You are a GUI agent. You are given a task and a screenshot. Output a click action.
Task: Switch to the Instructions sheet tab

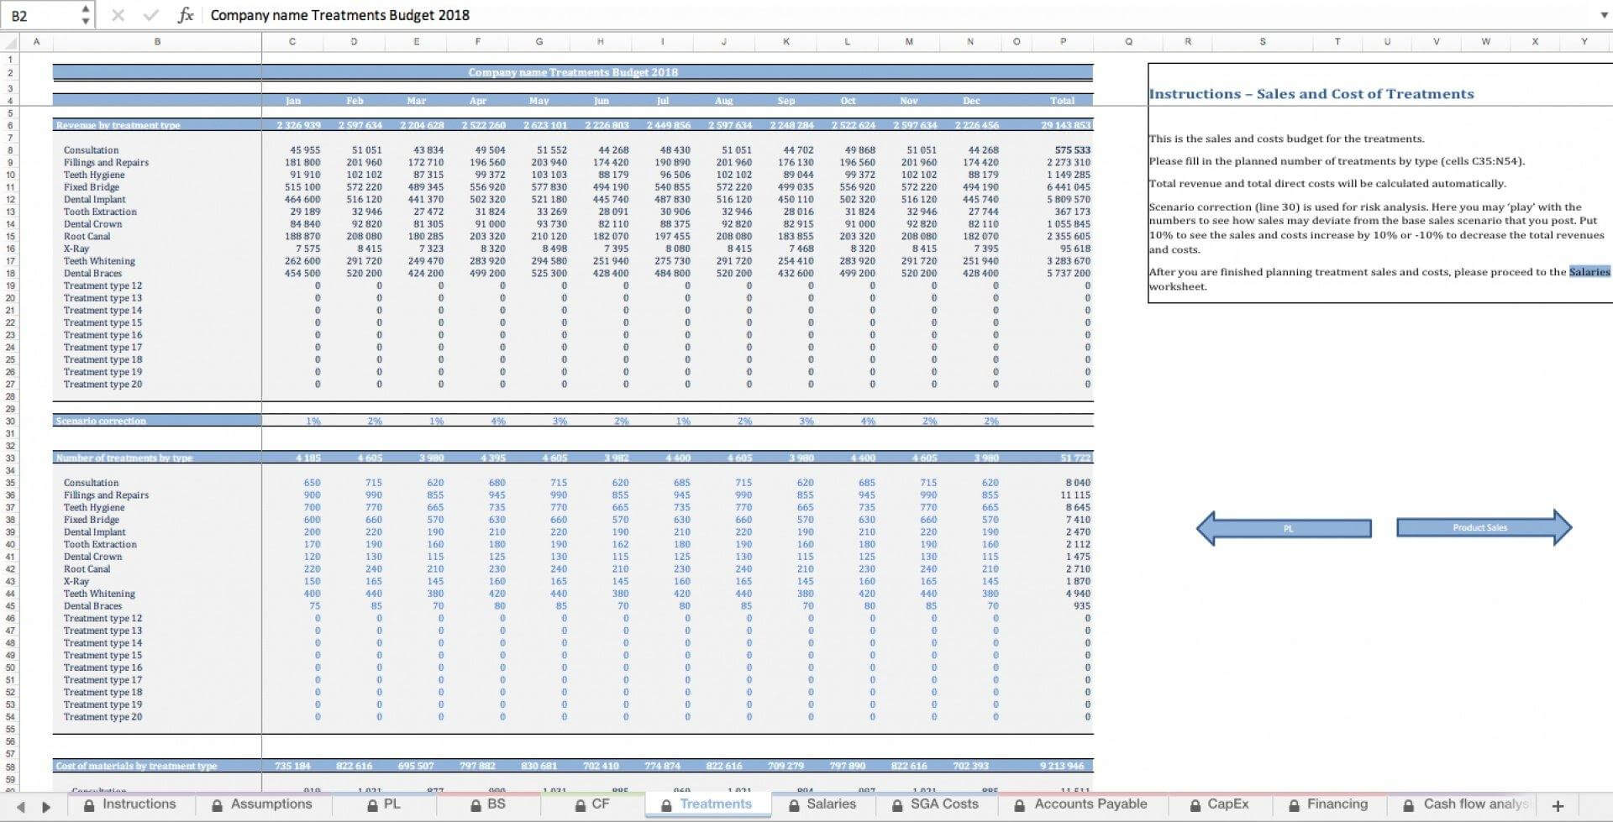130,804
